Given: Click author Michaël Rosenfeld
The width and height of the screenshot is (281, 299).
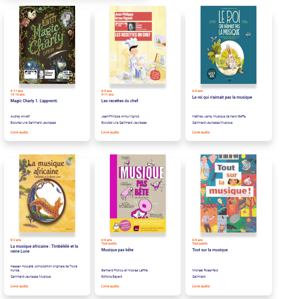Looking at the screenshot, I should point(205,270).
